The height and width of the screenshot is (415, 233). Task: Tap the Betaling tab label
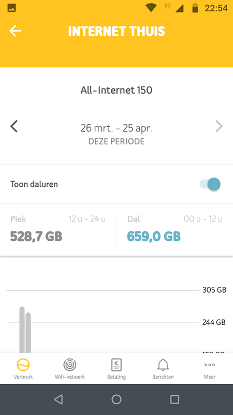116,377
